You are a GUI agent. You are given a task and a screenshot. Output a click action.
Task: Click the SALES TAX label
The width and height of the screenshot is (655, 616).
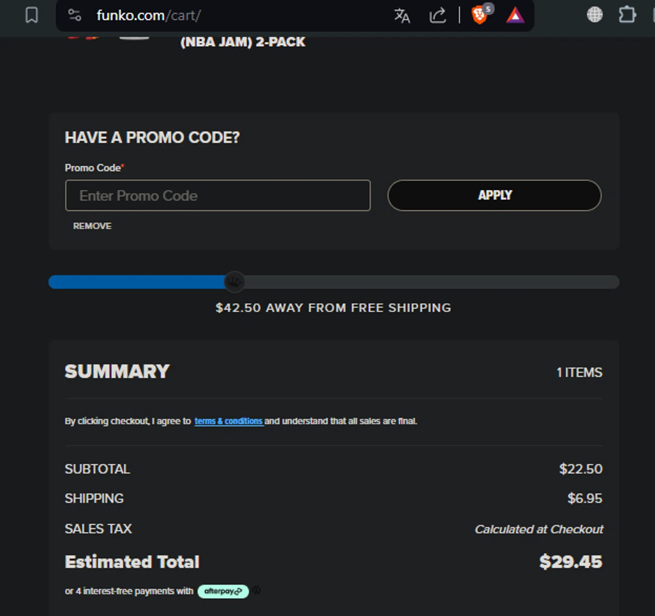coord(98,529)
